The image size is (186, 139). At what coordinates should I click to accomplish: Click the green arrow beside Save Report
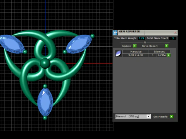(167, 46)
